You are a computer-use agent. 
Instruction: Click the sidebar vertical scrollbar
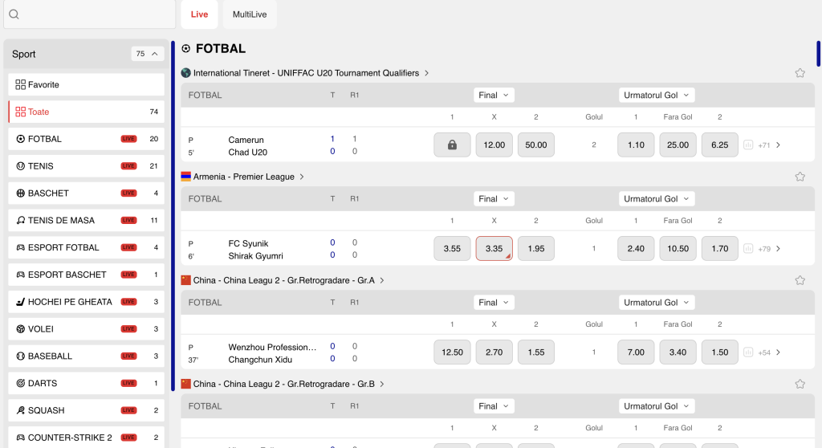[x=173, y=216]
